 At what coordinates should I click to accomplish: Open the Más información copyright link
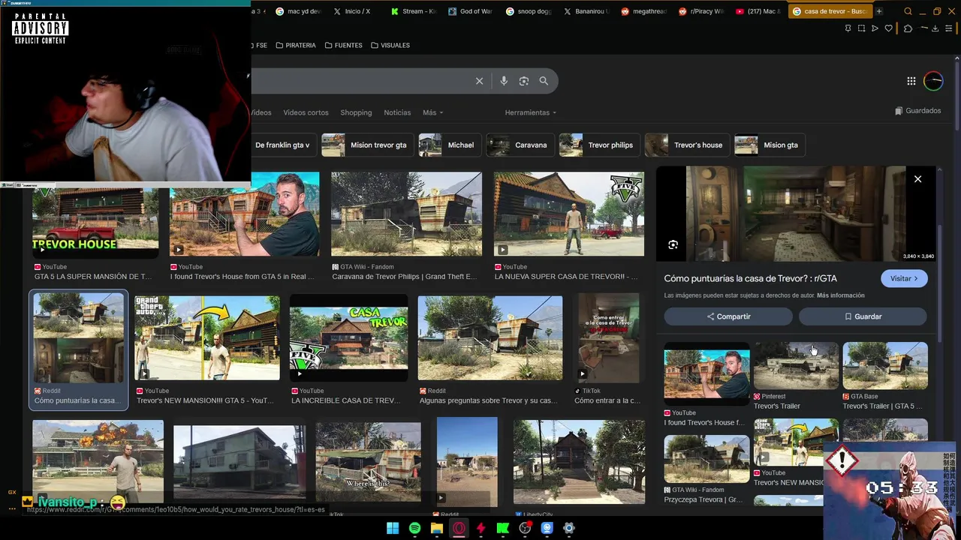point(840,295)
